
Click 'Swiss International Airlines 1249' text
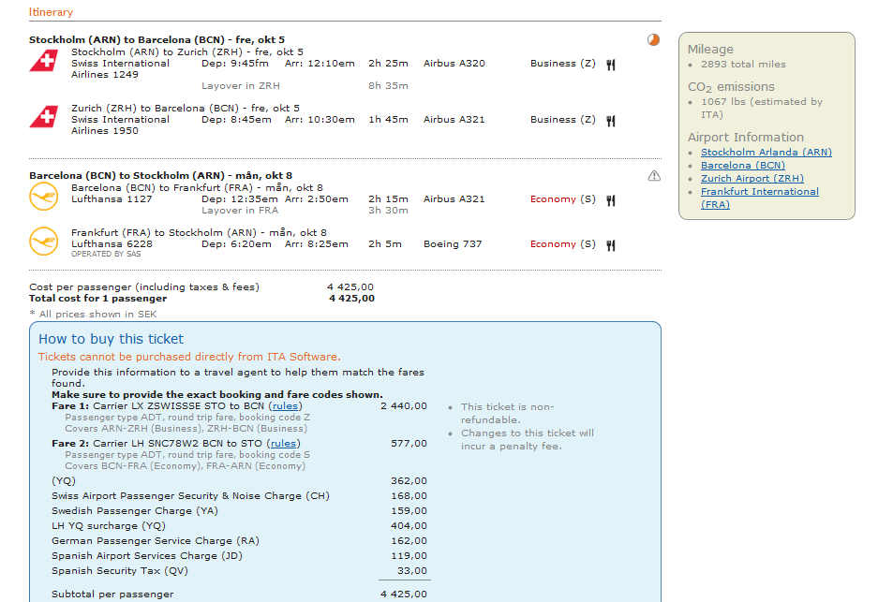(x=120, y=69)
